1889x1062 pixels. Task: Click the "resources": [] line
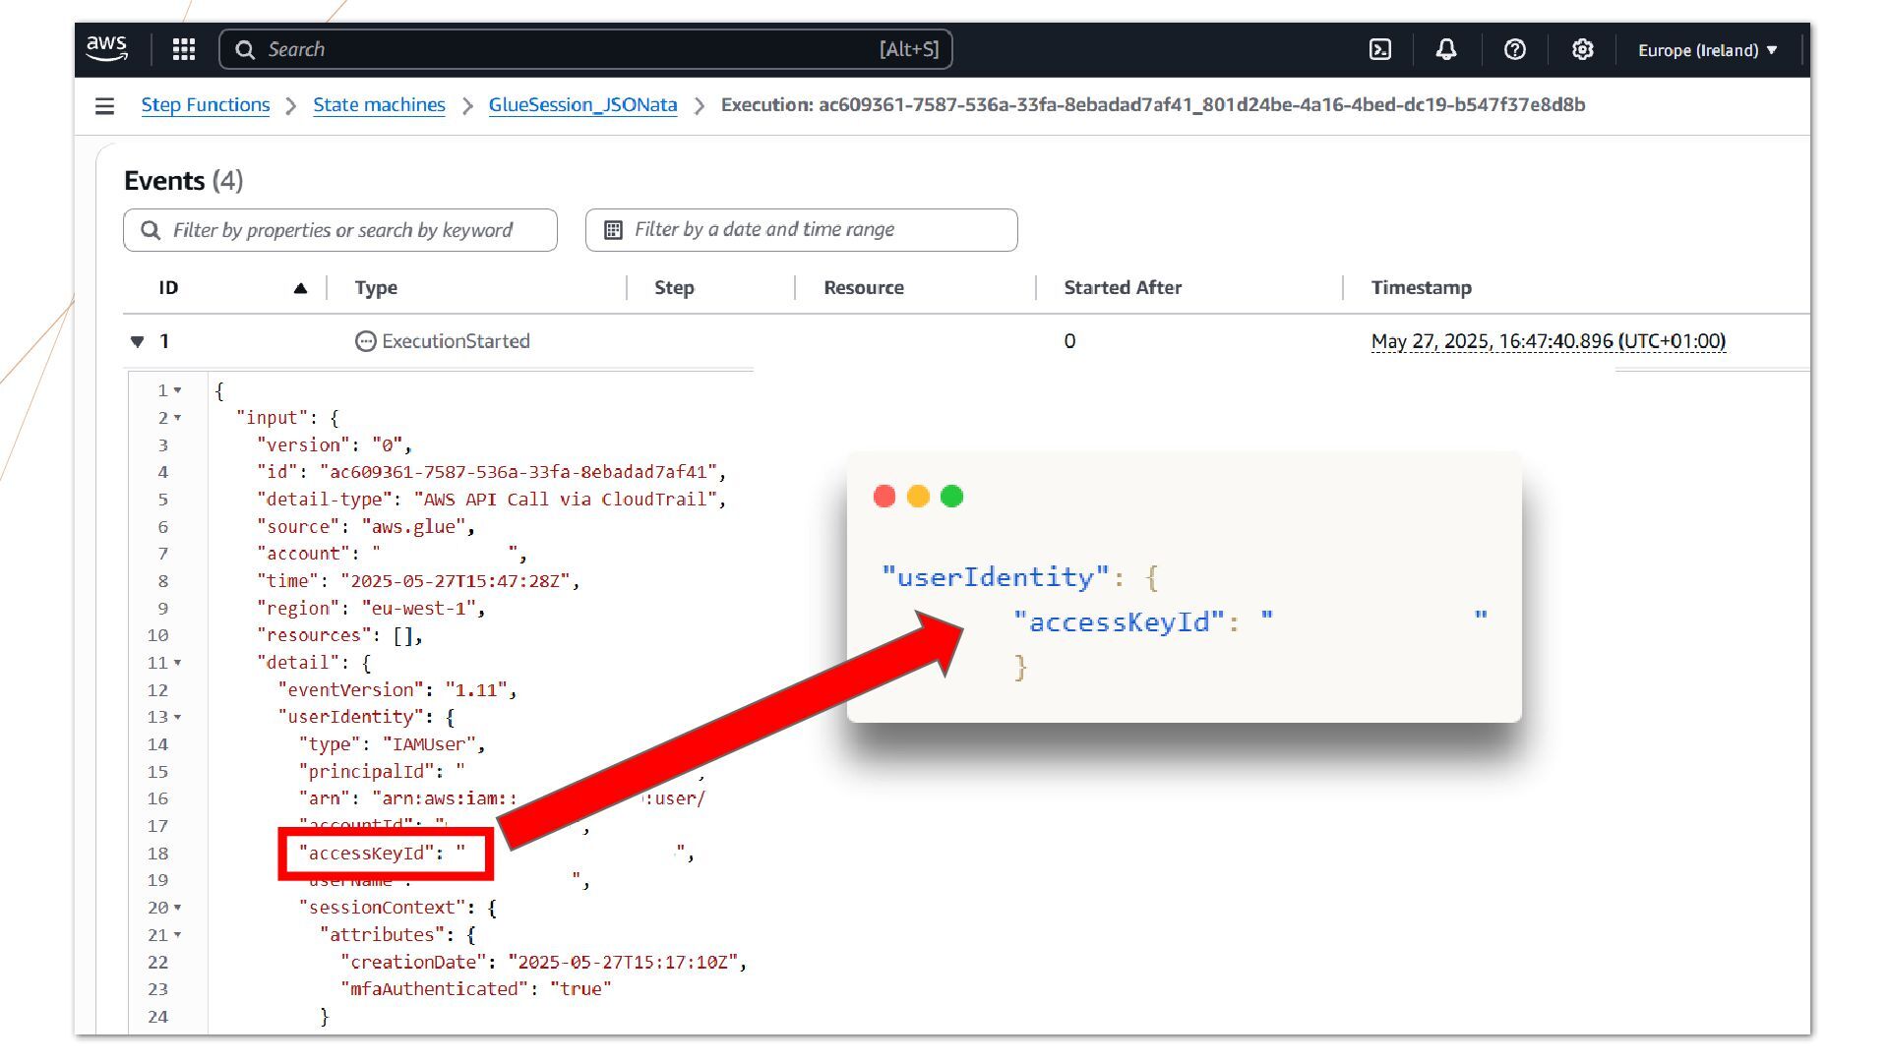[x=340, y=636]
